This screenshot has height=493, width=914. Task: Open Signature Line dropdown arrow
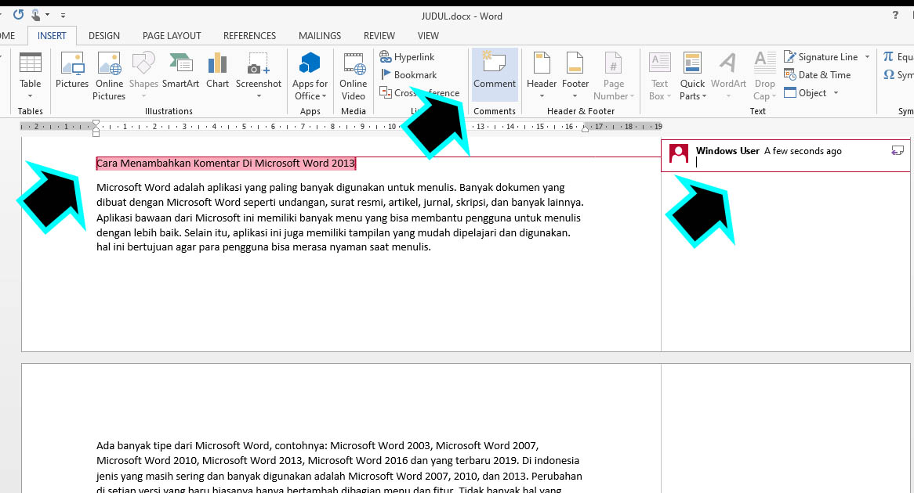pyautogui.click(x=867, y=57)
